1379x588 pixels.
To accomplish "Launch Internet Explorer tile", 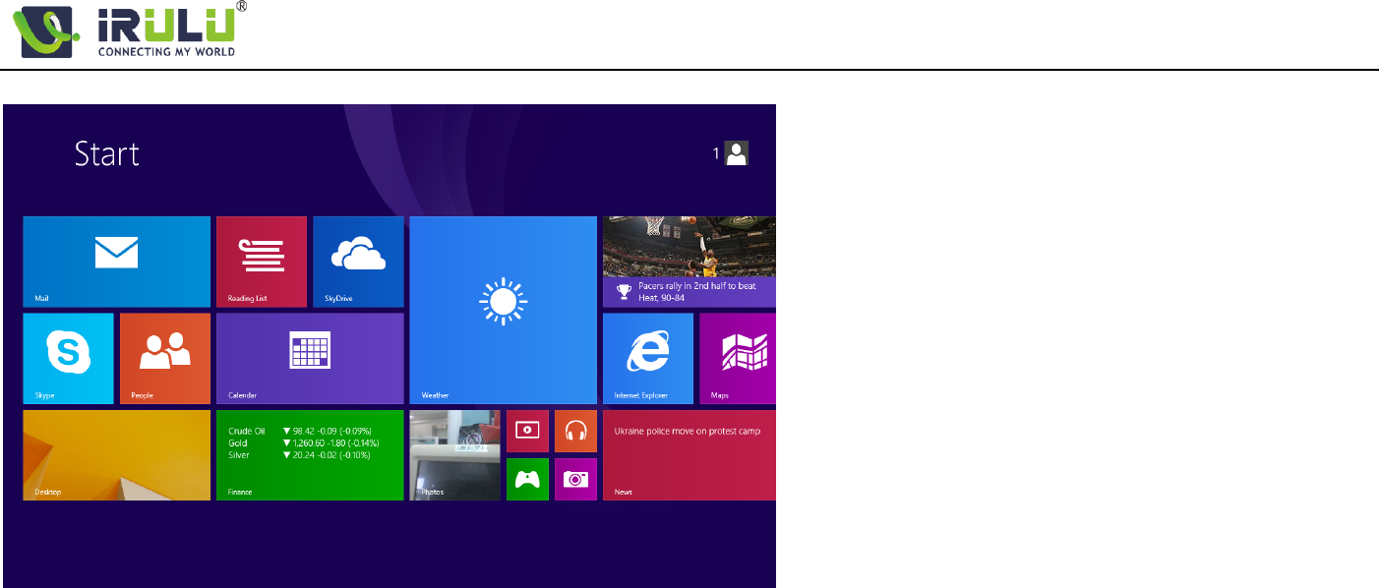I will (648, 359).
